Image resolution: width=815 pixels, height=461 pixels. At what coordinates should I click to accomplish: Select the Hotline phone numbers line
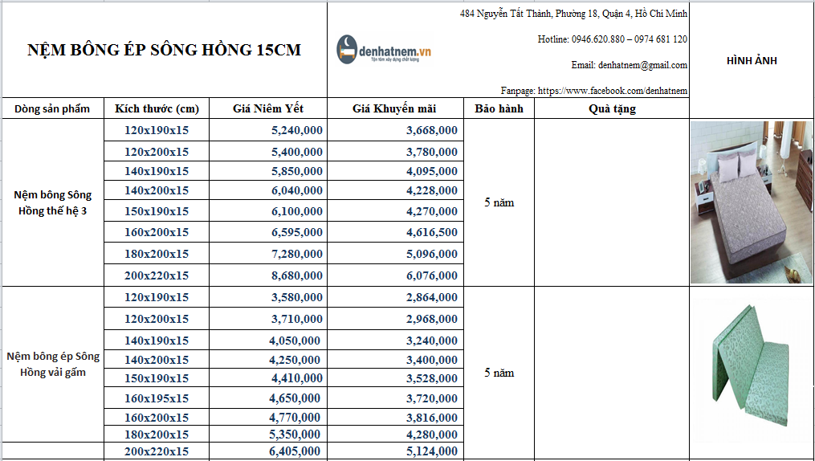613,39
